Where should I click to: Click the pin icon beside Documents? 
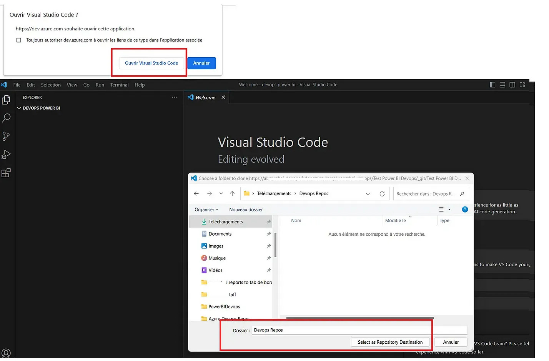(x=269, y=234)
